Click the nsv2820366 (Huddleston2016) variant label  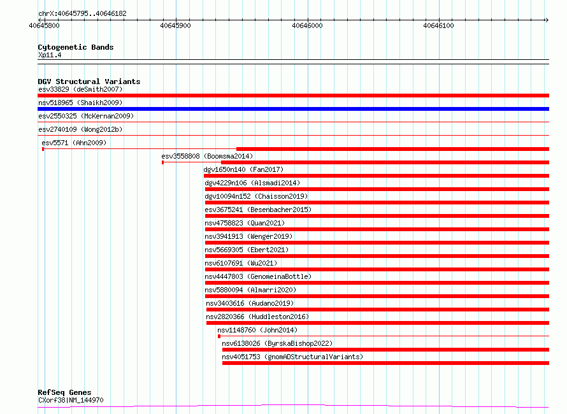click(257, 317)
